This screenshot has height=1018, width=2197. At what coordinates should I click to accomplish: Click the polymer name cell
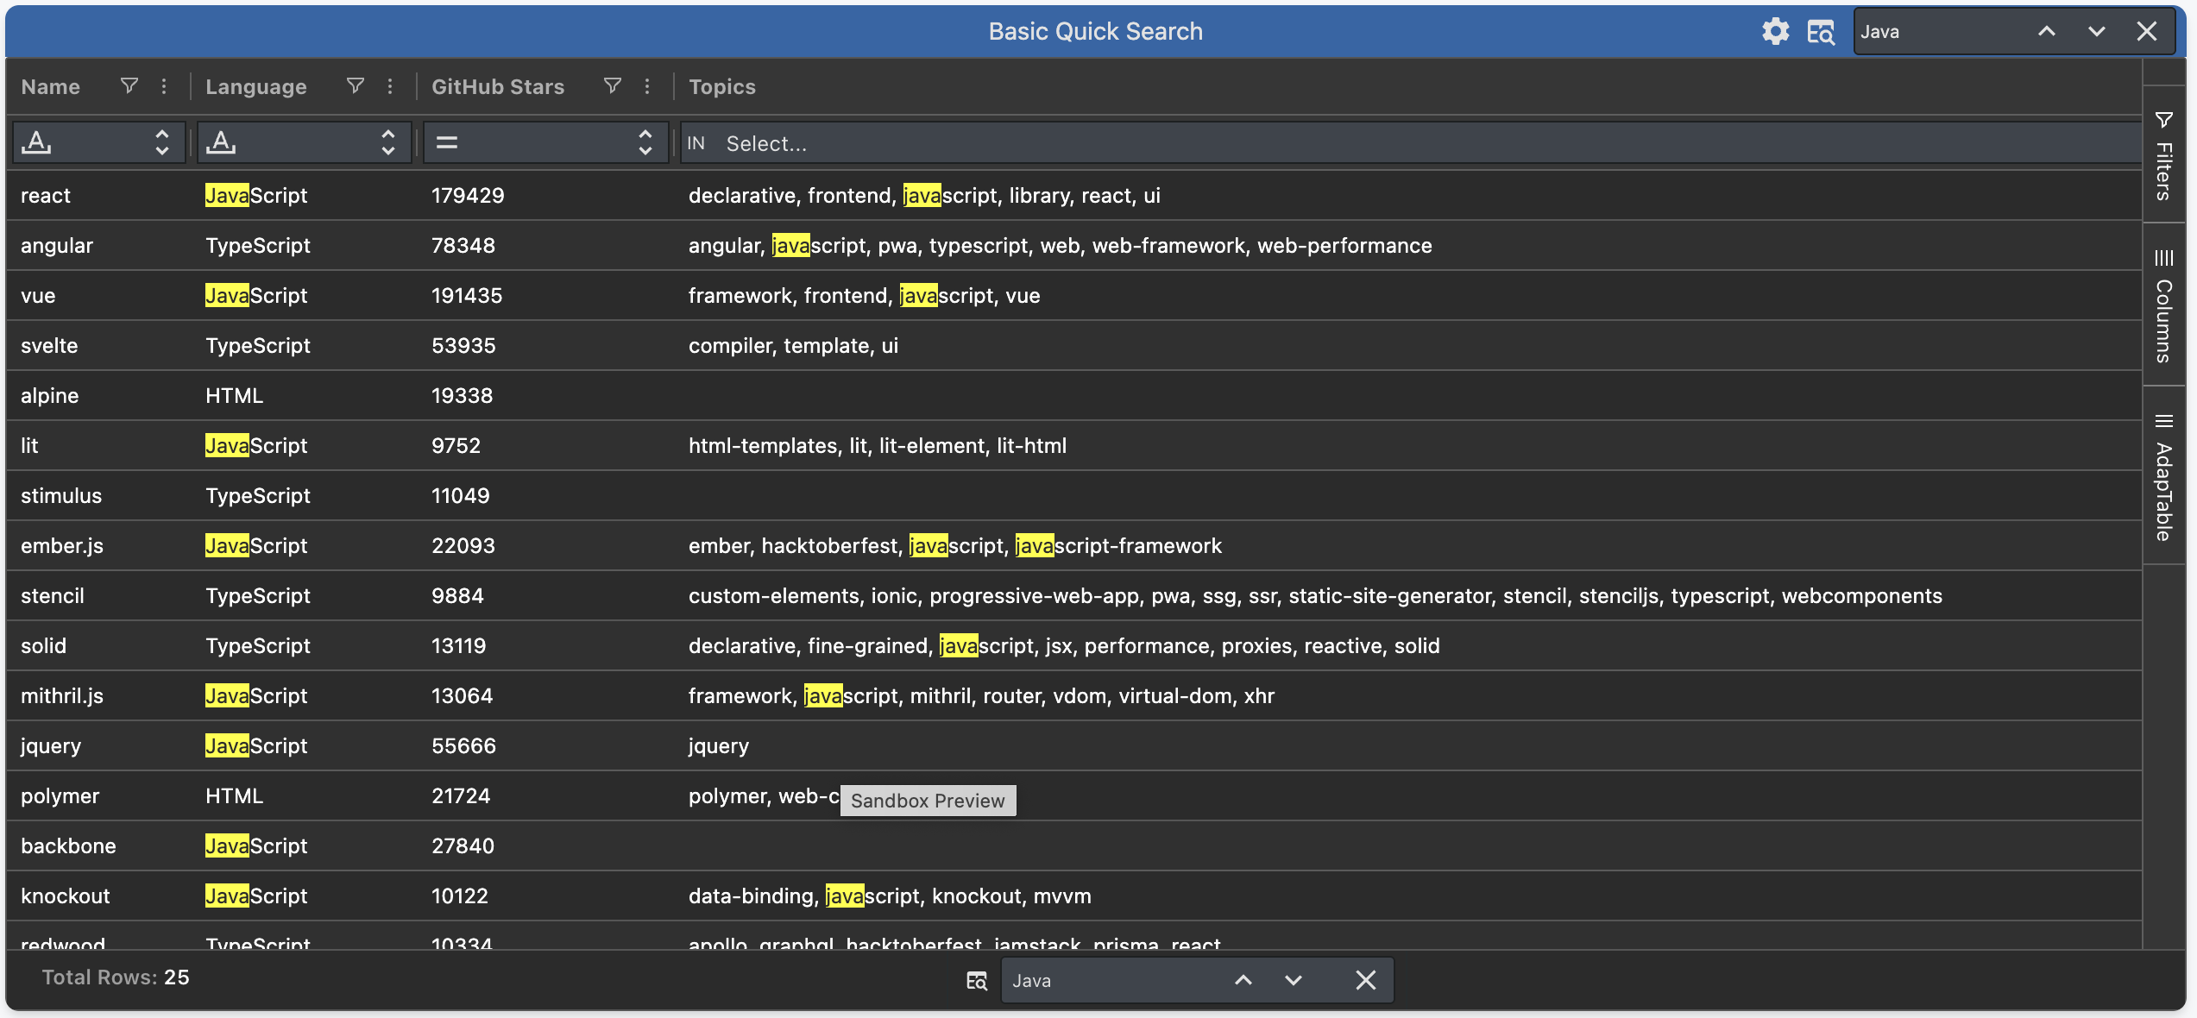tap(98, 796)
